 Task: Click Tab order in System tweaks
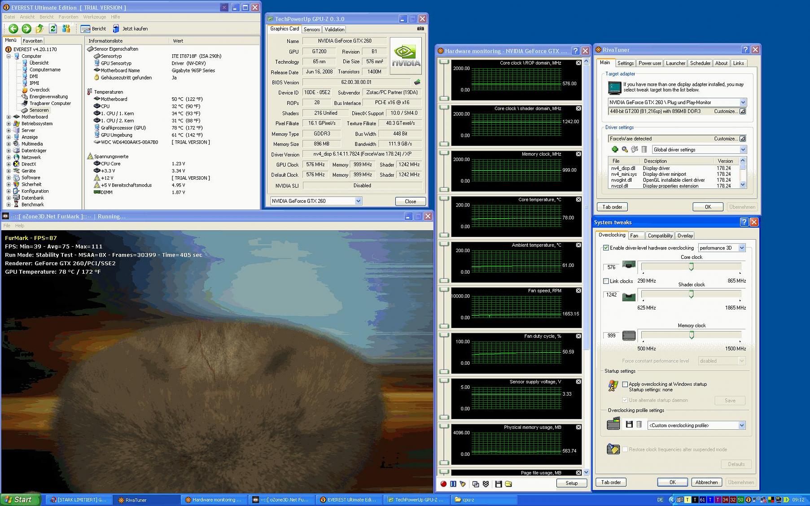coord(611,482)
